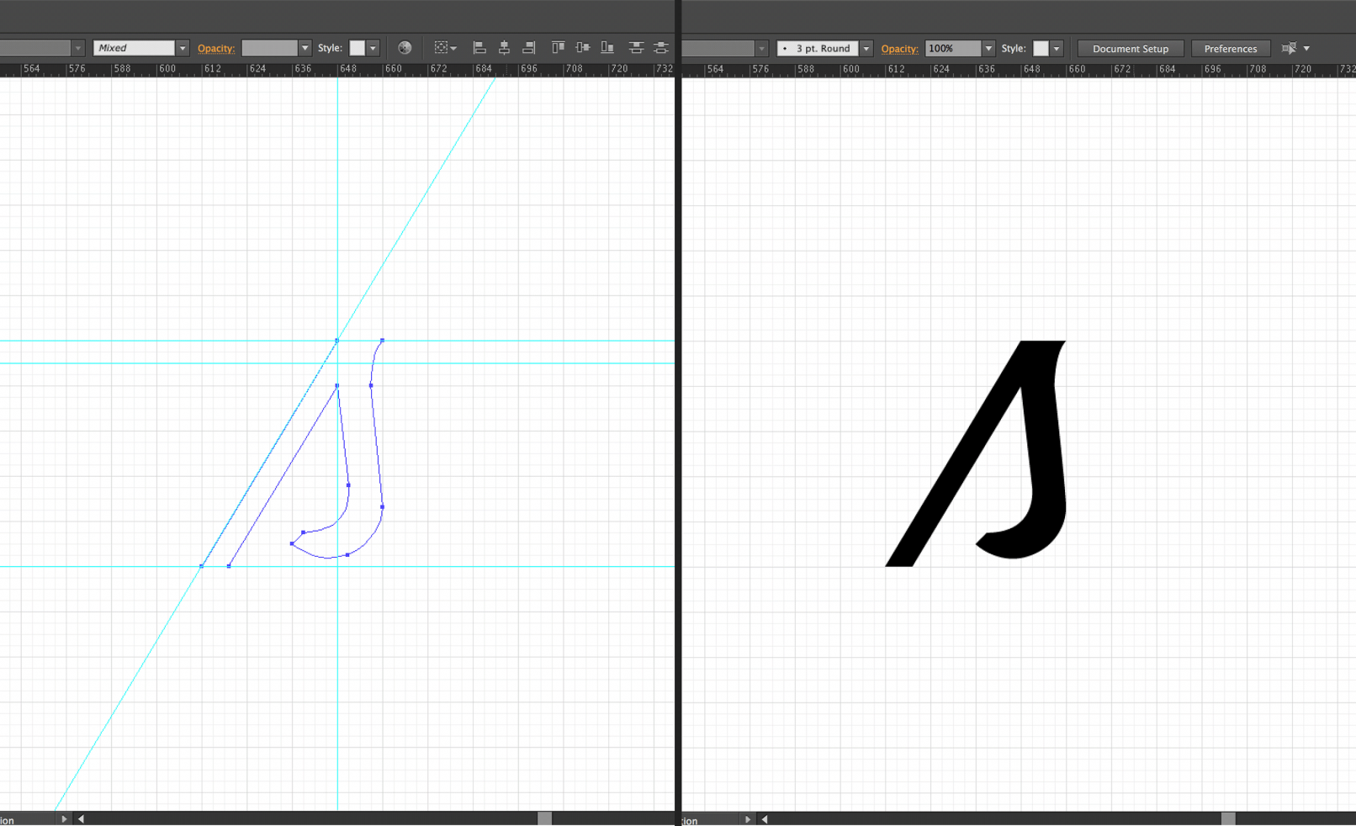Click Vertical Align Bottom icon

pos(606,48)
